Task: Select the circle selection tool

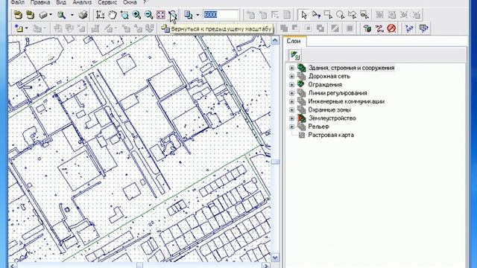Action: 340,15
